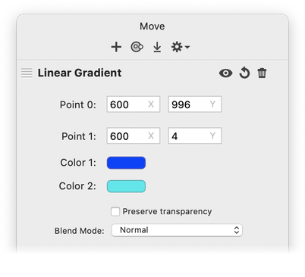This screenshot has height=277, width=305.
Task: Grab the Linear Gradient reorder handle
Action: tap(27, 73)
